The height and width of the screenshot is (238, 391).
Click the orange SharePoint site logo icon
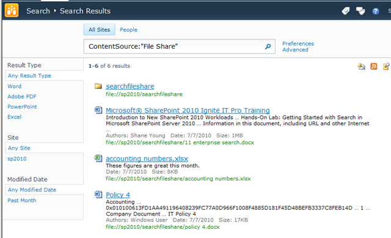click(x=12, y=10)
